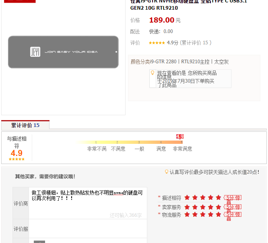
Task: Click the 5分 惊喜 tag beside 描述相符
Action: point(233,198)
